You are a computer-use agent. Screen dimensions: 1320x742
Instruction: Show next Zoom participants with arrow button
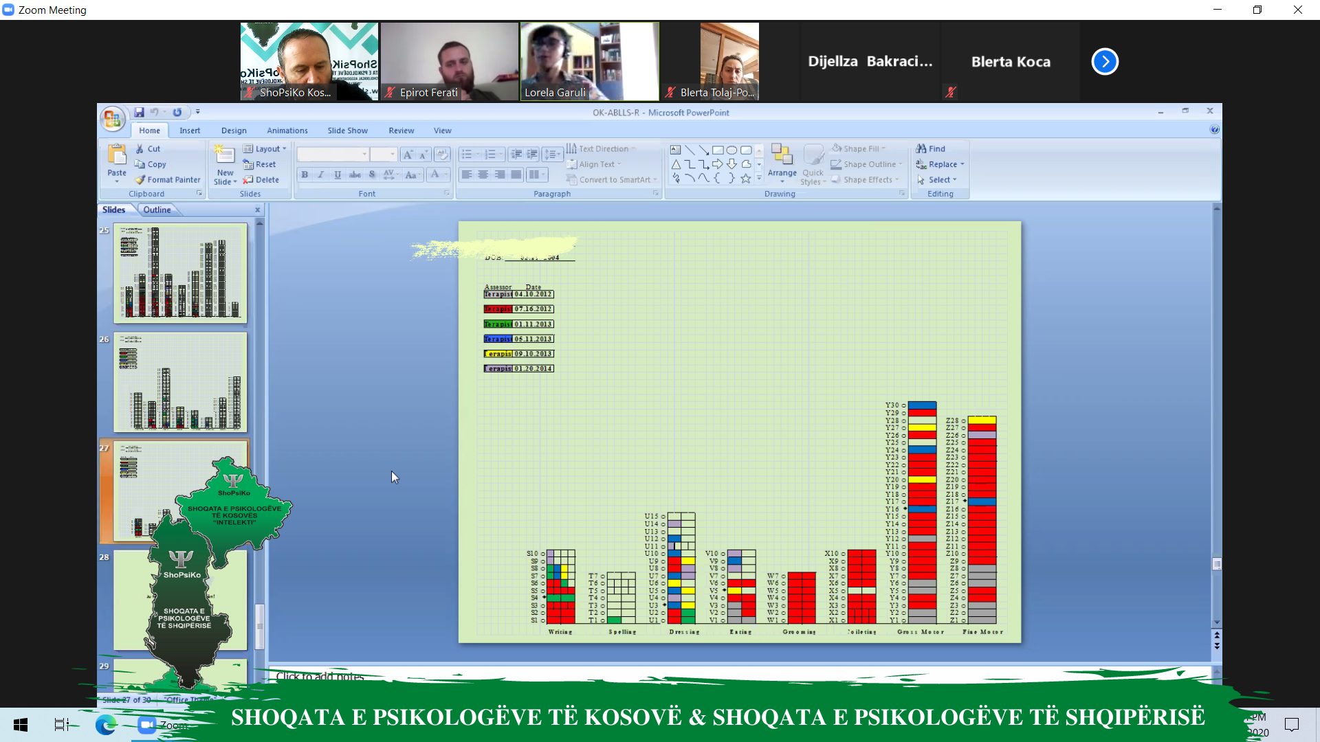click(x=1105, y=61)
